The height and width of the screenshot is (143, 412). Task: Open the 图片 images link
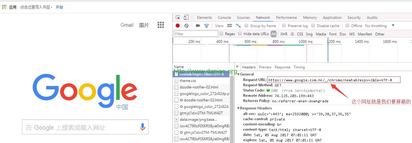(x=144, y=25)
